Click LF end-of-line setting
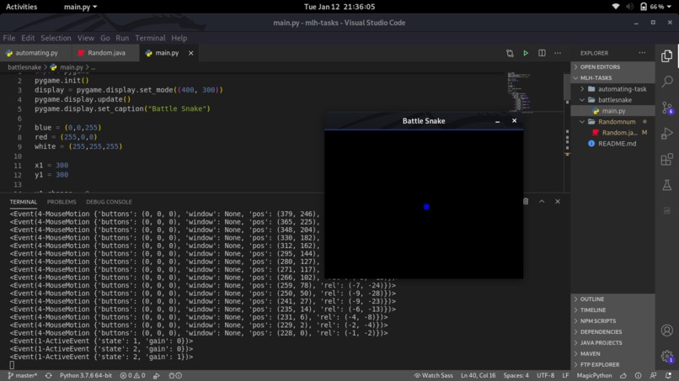Screen dimensions: 679x381 tap(565, 375)
